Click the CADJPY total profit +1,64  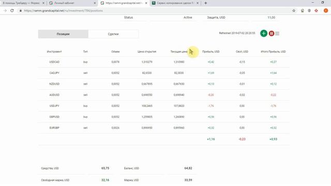(x=273, y=73)
